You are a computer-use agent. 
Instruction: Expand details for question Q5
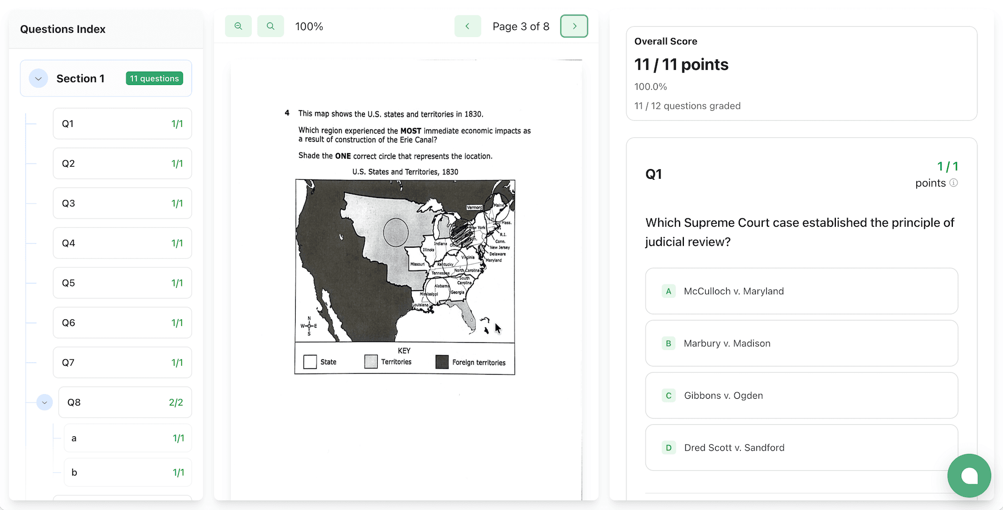coord(122,283)
